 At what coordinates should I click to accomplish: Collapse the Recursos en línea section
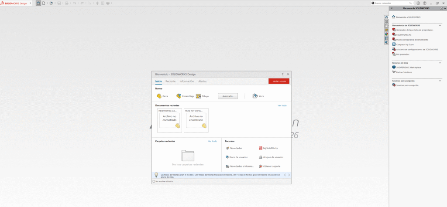[x=440, y=63]
